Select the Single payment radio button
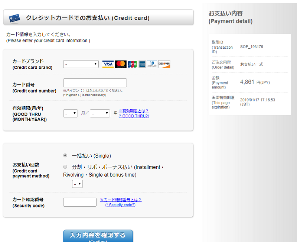This screenshot has height=242, width=297. click(x=65, y=155)
